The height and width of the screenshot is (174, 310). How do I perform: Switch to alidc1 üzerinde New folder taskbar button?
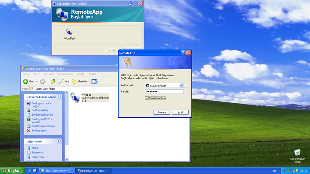pos(57,171)
